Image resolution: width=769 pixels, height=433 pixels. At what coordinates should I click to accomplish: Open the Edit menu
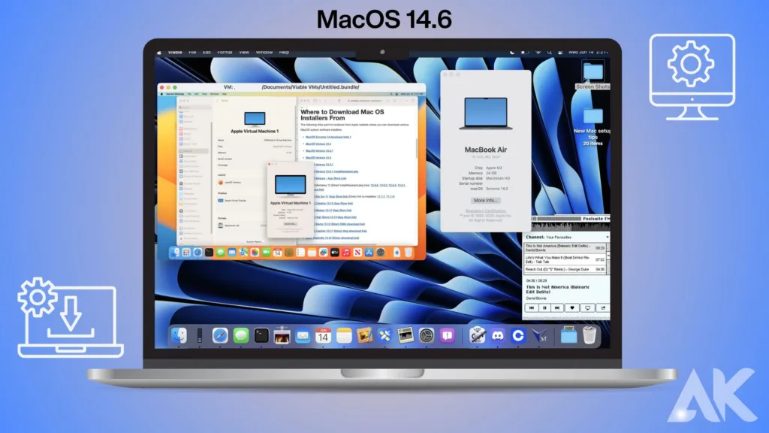[x=207, y=52]
